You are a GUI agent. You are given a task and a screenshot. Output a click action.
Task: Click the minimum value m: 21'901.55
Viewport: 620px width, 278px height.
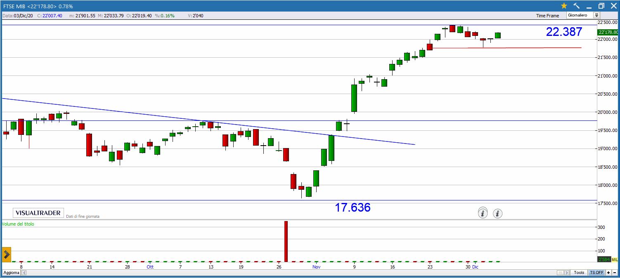82,16
